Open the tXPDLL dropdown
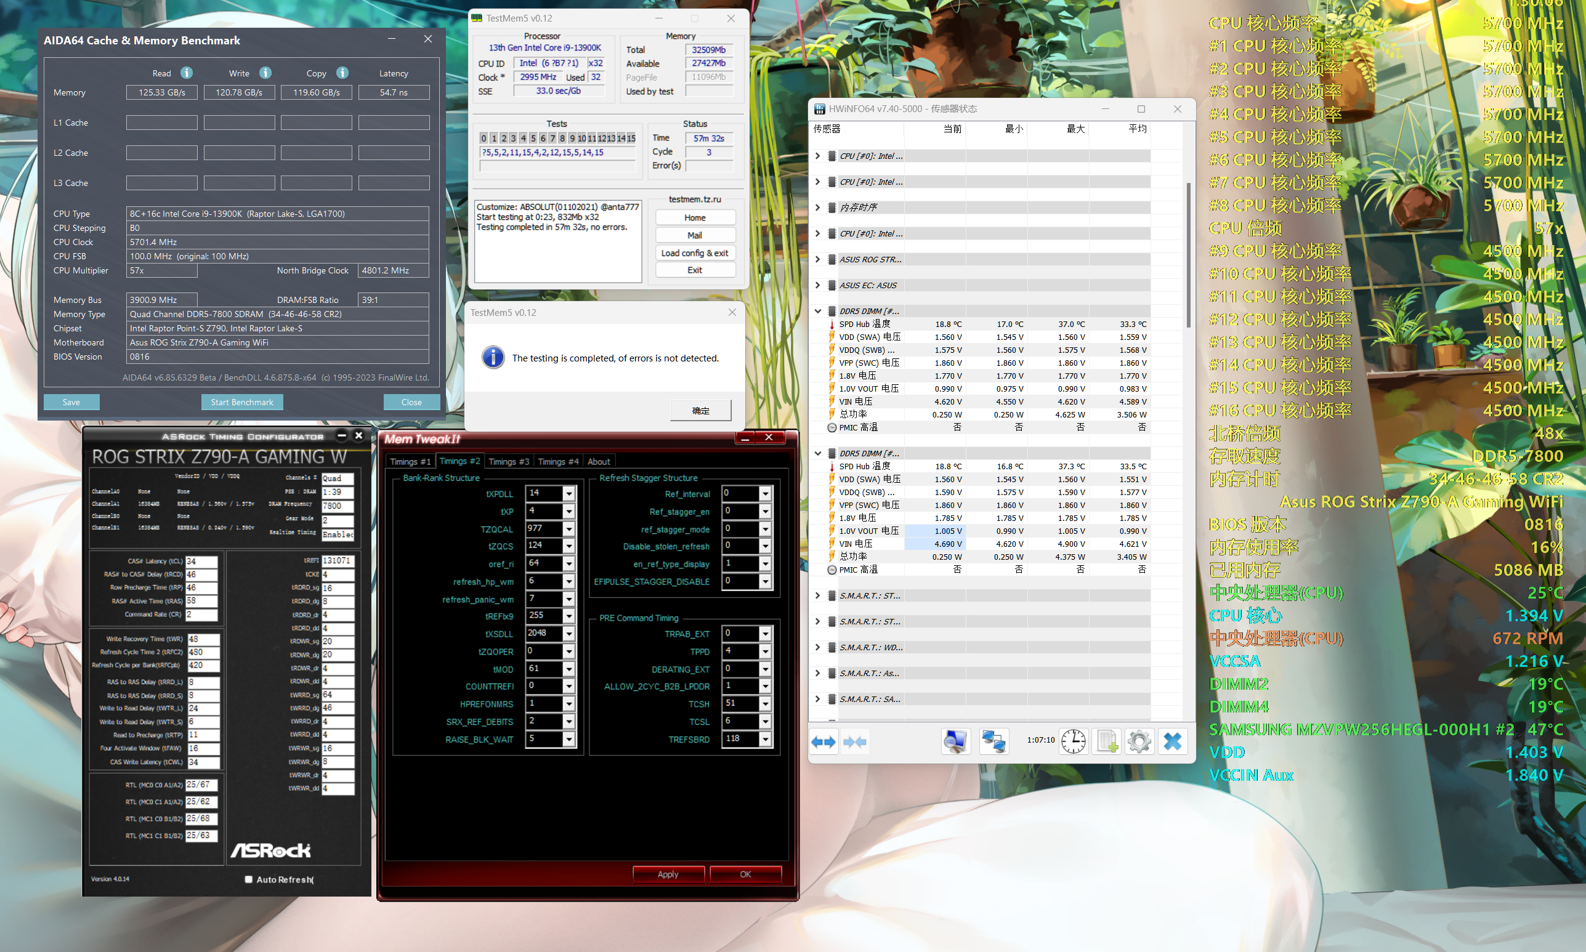This screenshot has height=952, width=1586. [568, 493]
